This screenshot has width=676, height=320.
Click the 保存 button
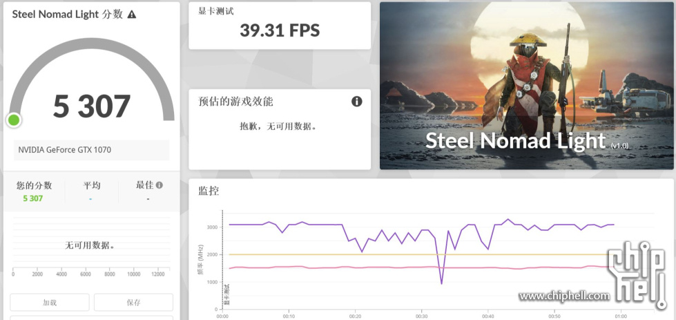(x=134, y=302)
